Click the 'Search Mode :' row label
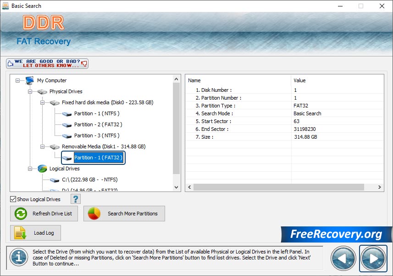 (x=215, y=113)
